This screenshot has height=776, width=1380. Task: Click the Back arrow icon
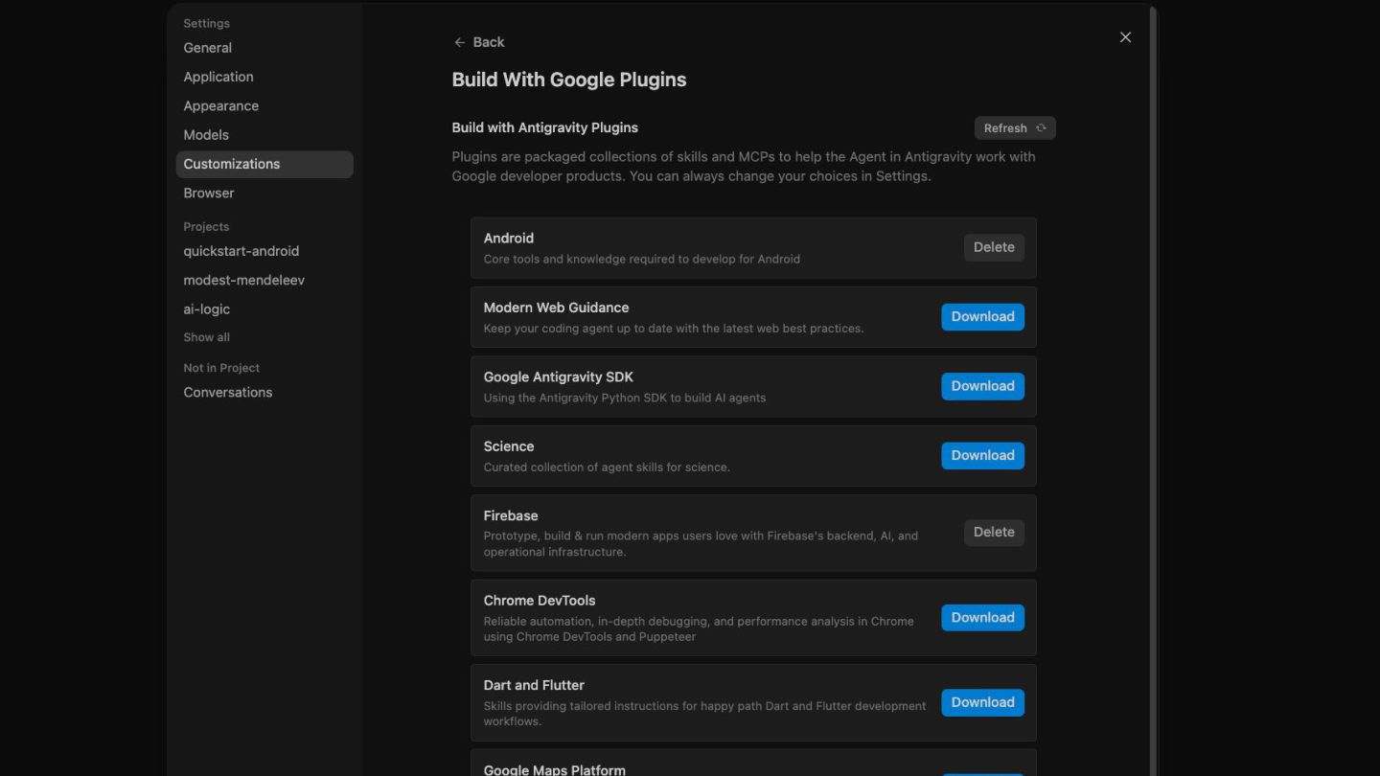(460, 42)
